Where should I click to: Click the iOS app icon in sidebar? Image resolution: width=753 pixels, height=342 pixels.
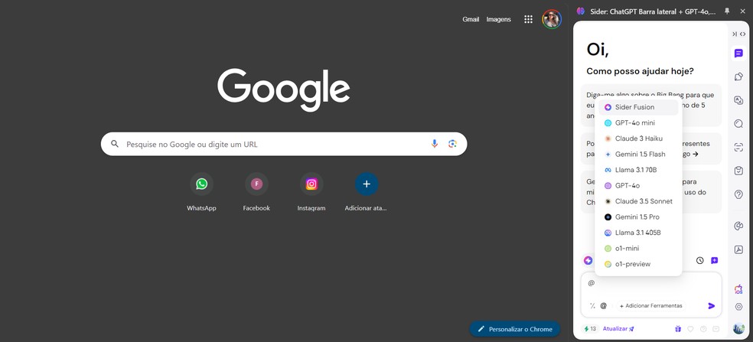click(738, 289)
